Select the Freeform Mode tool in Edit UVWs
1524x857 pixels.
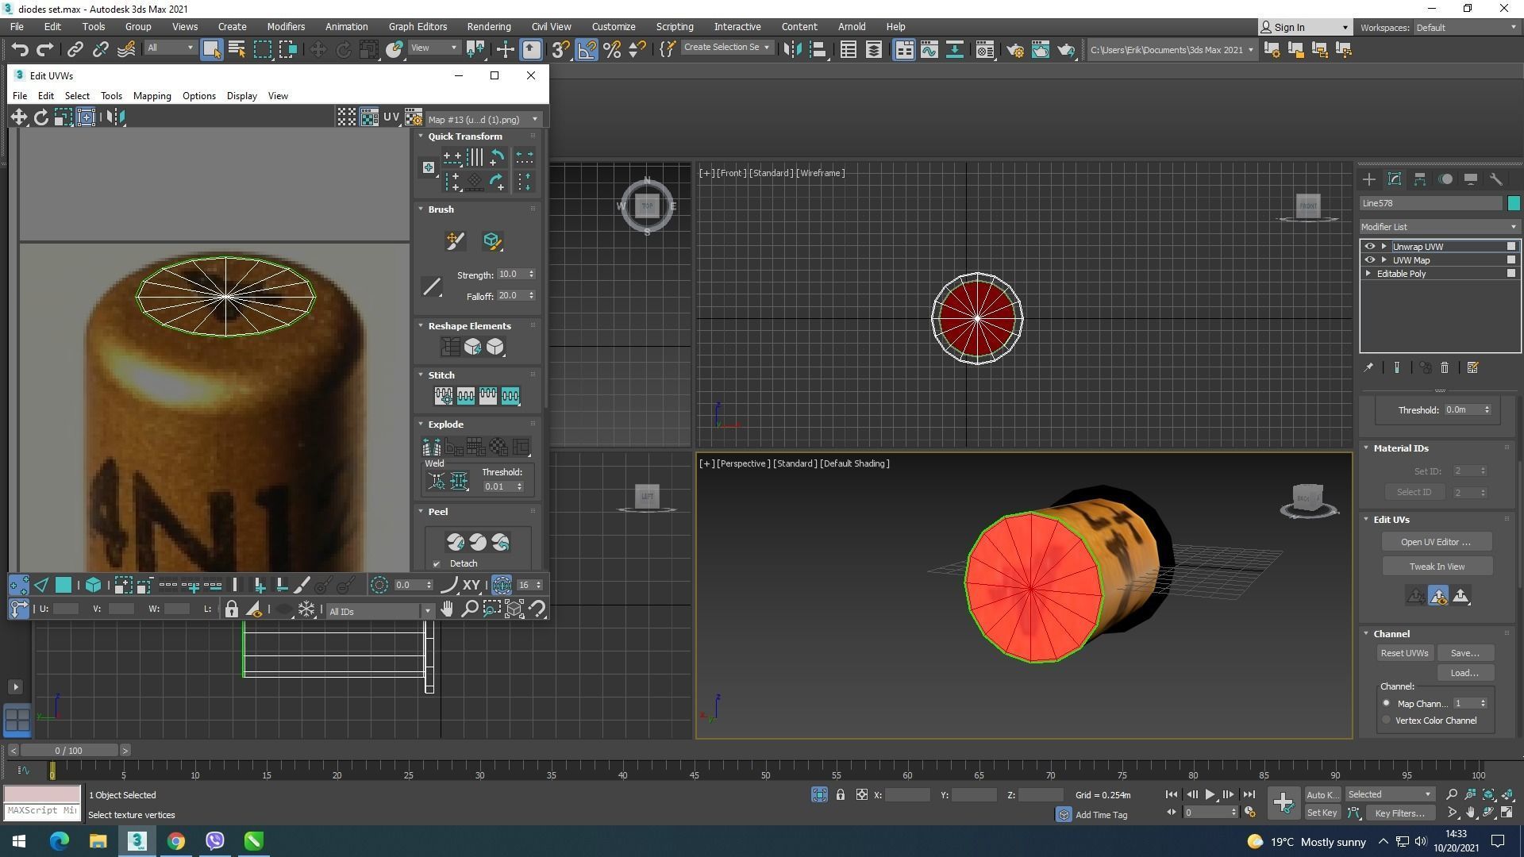pyautogui.click(x=86, y=117)
